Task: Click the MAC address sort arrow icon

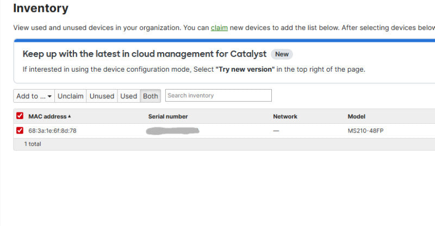Action: coord(70,116)
